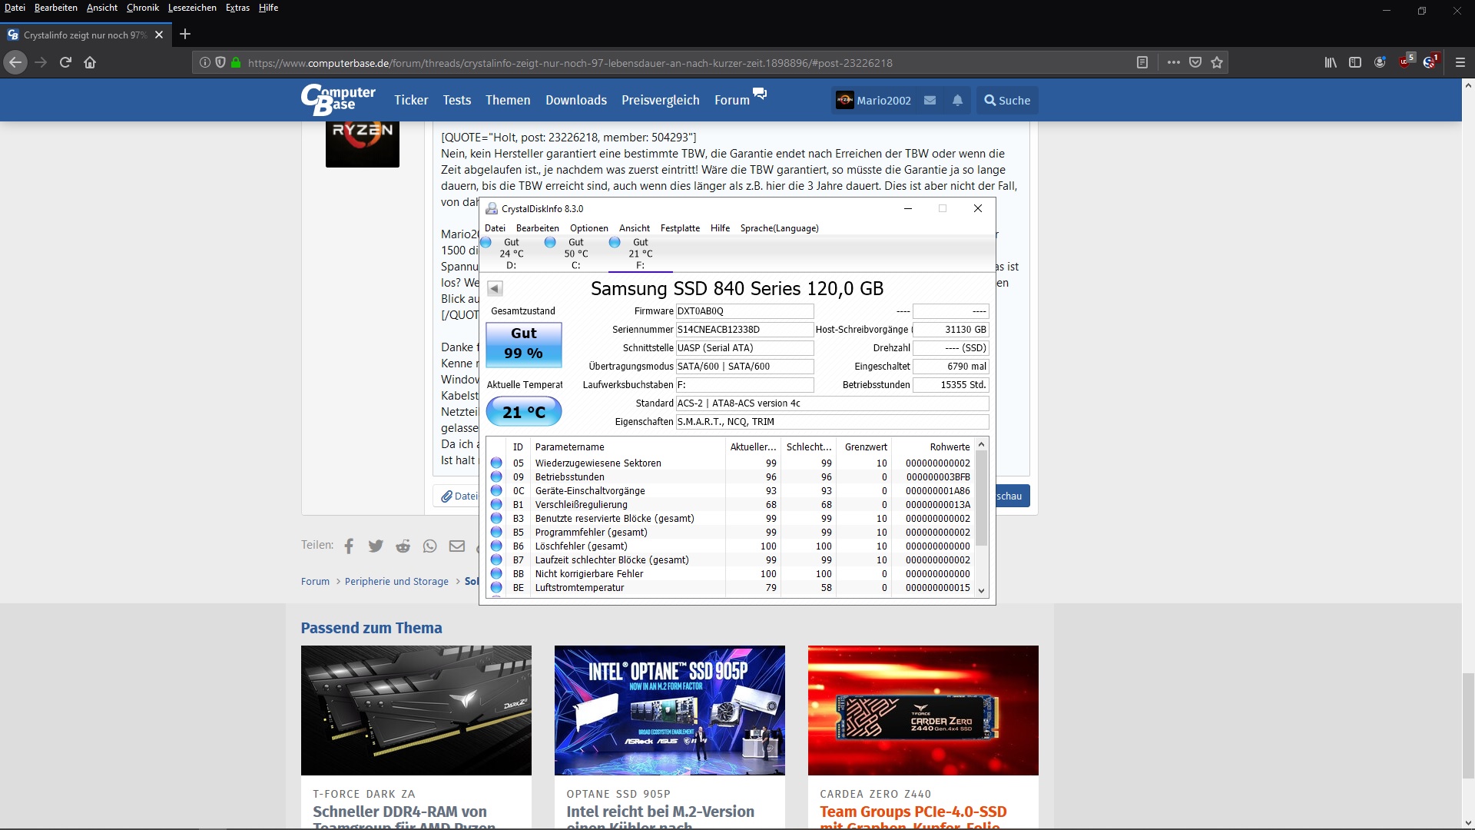1475x830 pixels.
Task: Click the Gut 99 % health status box
Action: coord(524,344)
